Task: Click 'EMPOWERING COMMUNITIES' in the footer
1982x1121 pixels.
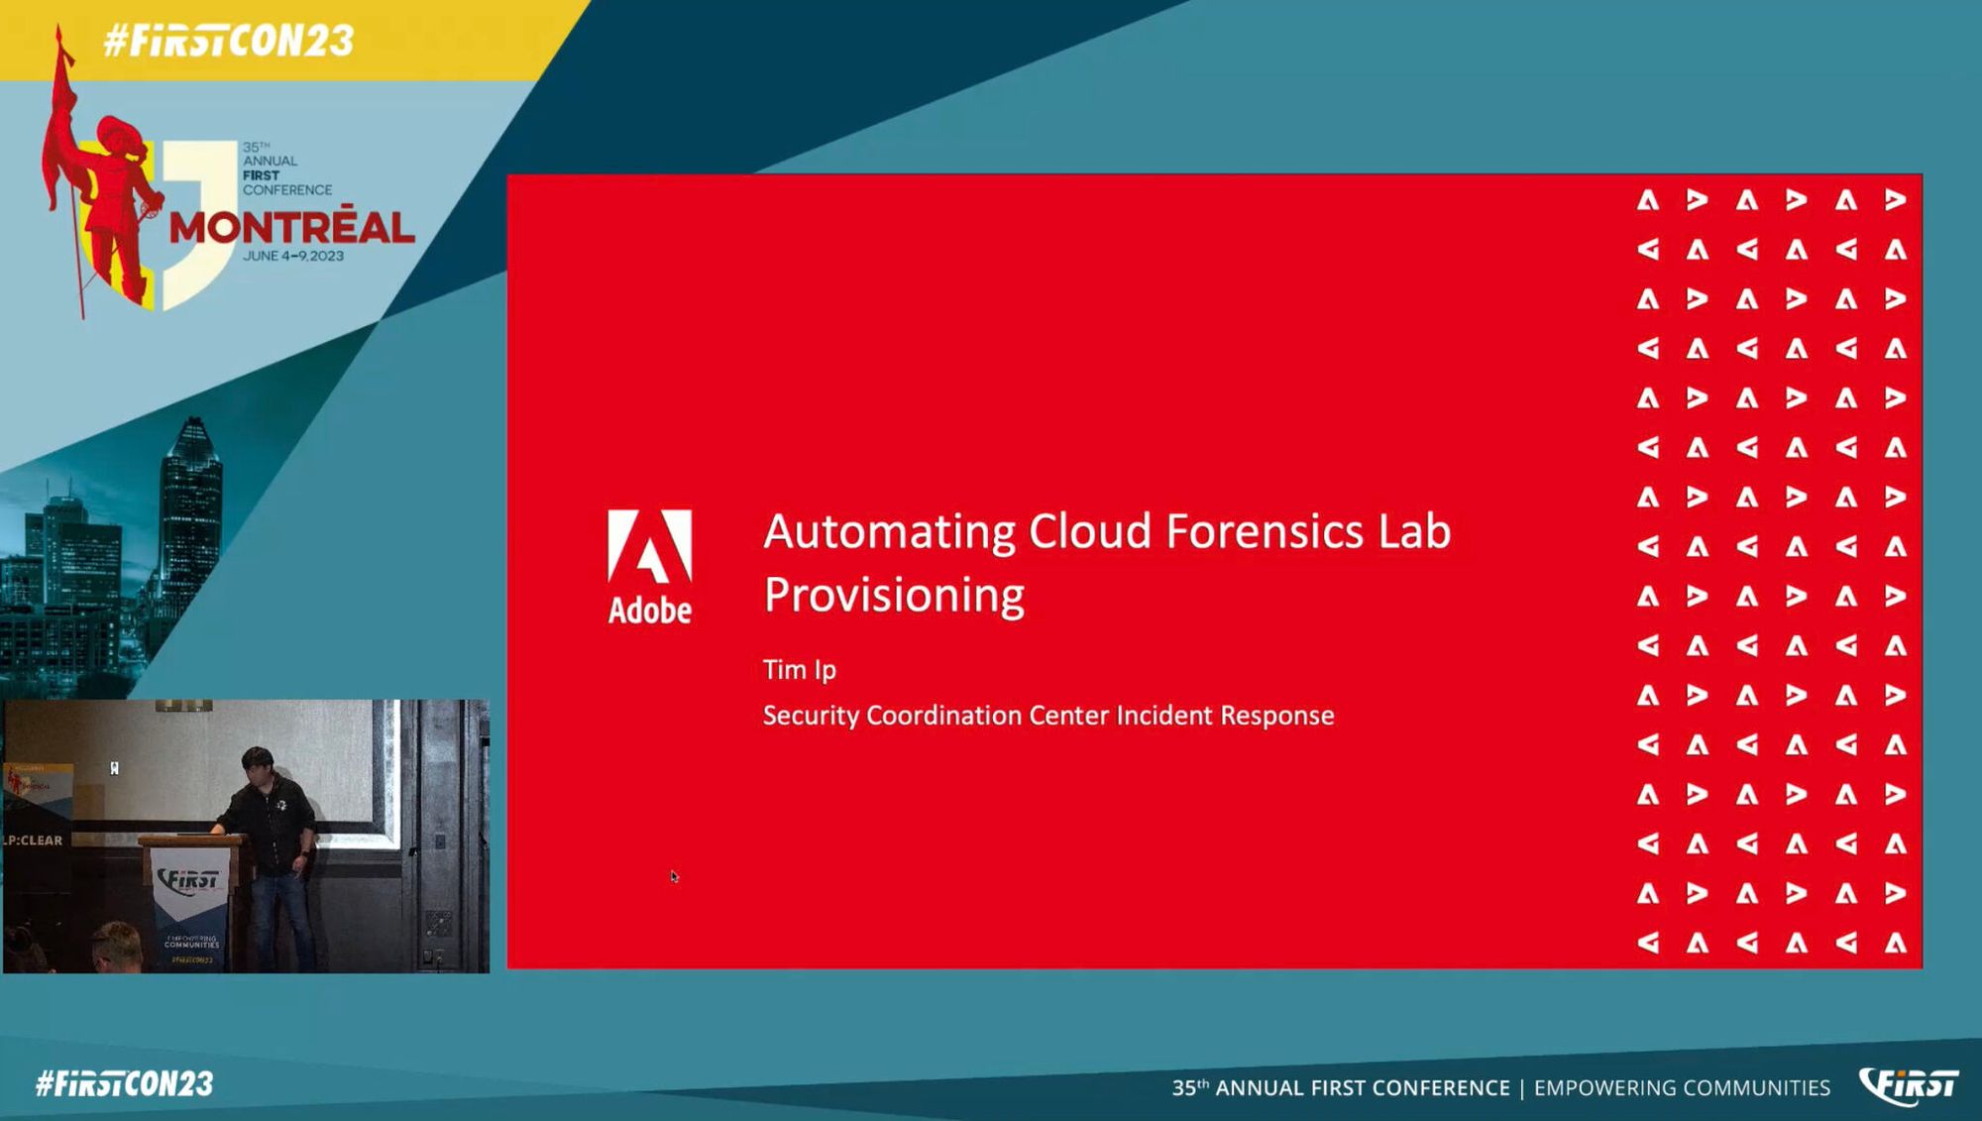Action: 1682,1087
